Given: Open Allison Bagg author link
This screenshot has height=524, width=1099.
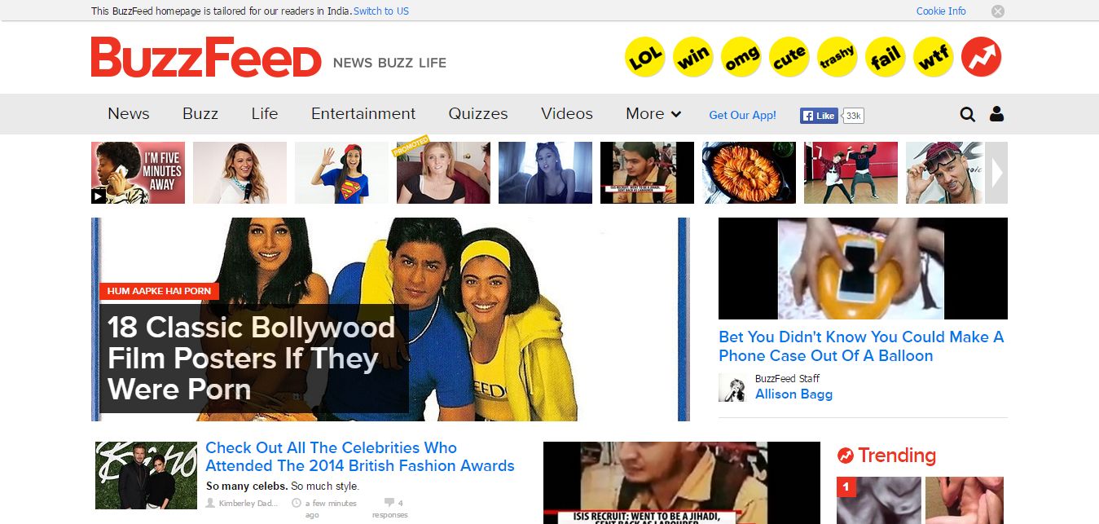Looking at the screenshot, I should pos(793,394).
